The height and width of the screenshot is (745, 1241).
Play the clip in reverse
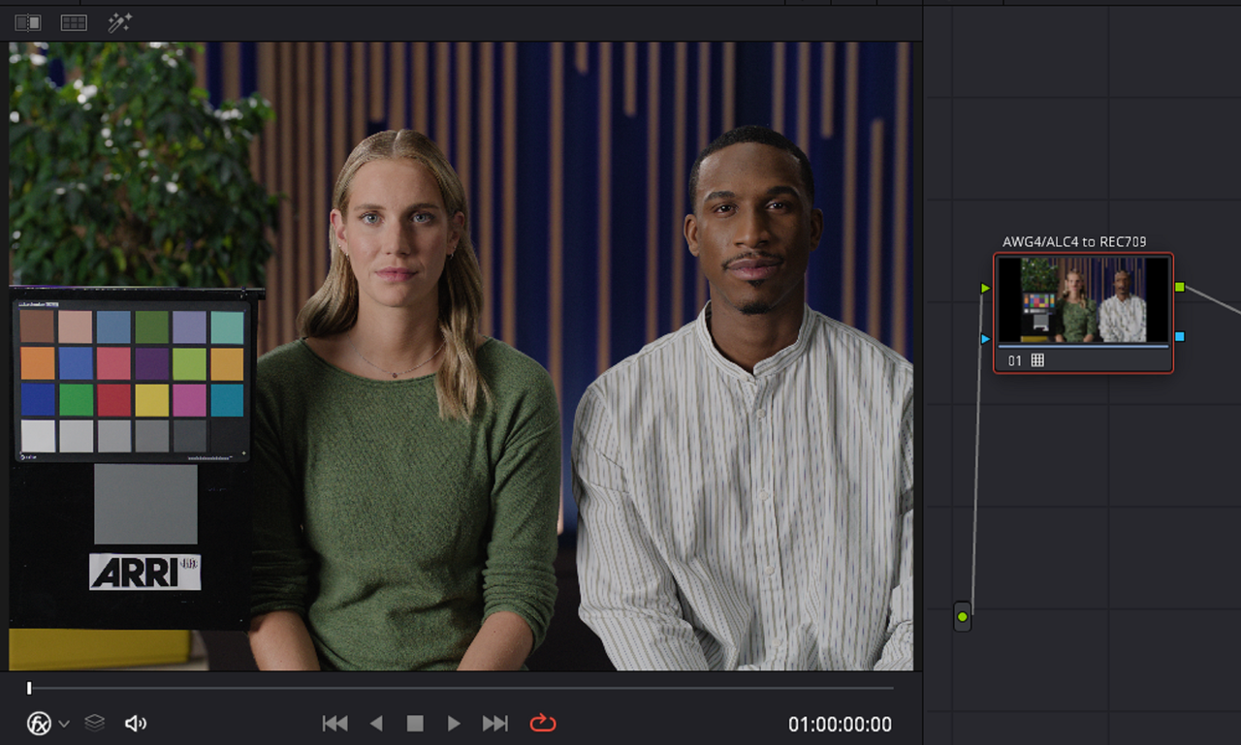click(377, 723)
